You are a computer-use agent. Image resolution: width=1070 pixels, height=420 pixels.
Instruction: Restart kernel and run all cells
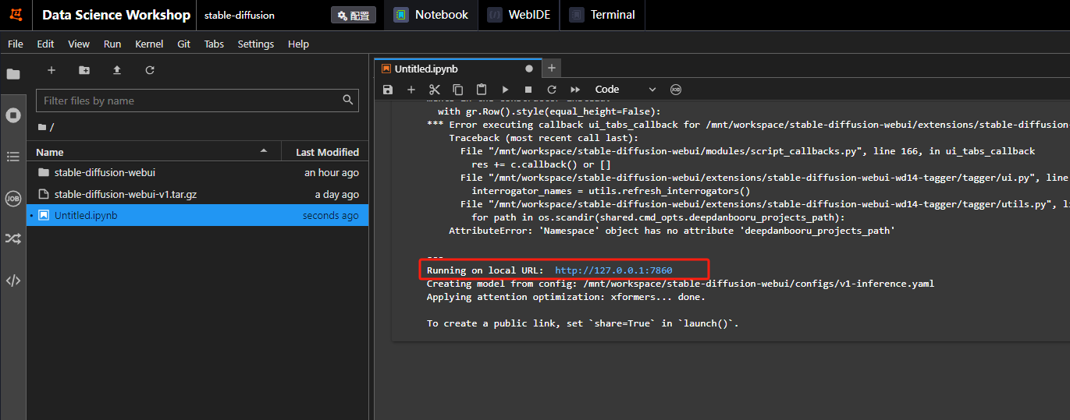[576, 90]
